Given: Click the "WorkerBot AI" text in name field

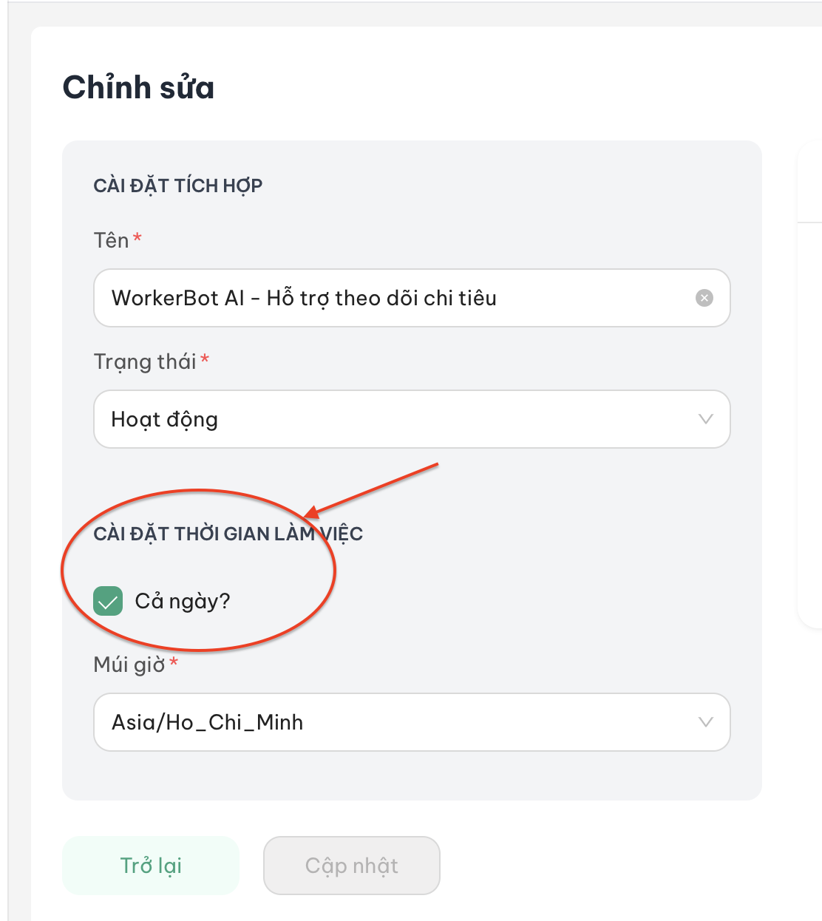Looking at the screenshot, I should tap(177, 298).
